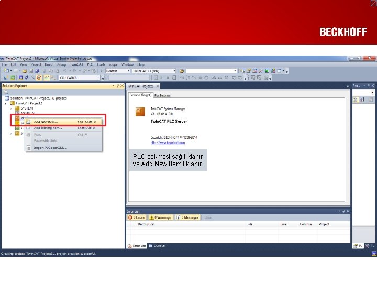Open the Release configuration dropdown

click(128, 71)
